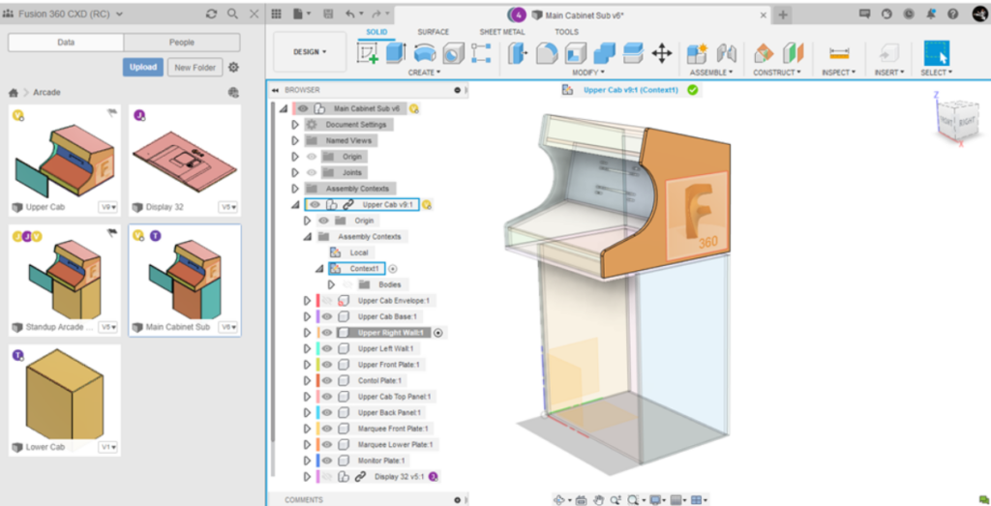Image resolution: width=991 pixels, height=506 pixels.
Task: Expand the Bodies folder under Context1
Action: point(331,284)
